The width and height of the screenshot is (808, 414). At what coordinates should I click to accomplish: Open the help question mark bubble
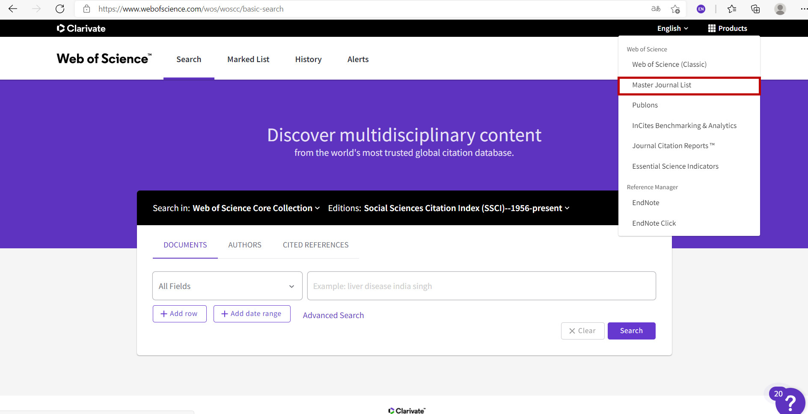click(790, 402)
